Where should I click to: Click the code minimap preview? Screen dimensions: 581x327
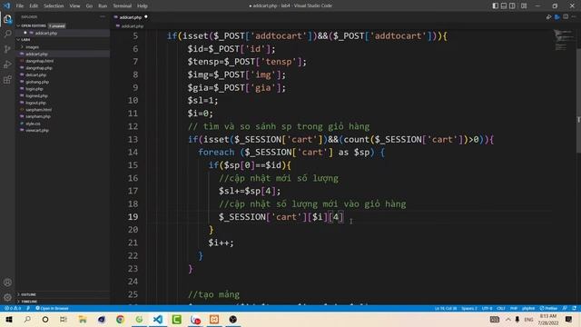(x=564, y=40)
